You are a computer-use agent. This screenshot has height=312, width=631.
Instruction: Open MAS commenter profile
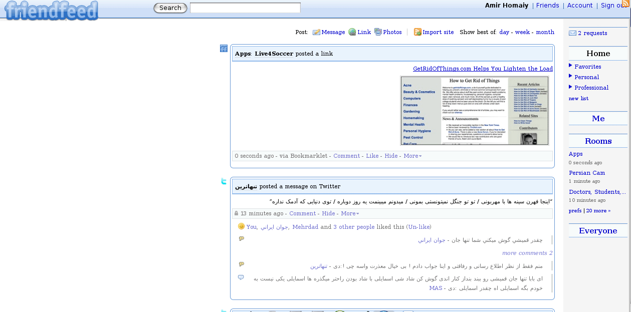pos(436,288)
